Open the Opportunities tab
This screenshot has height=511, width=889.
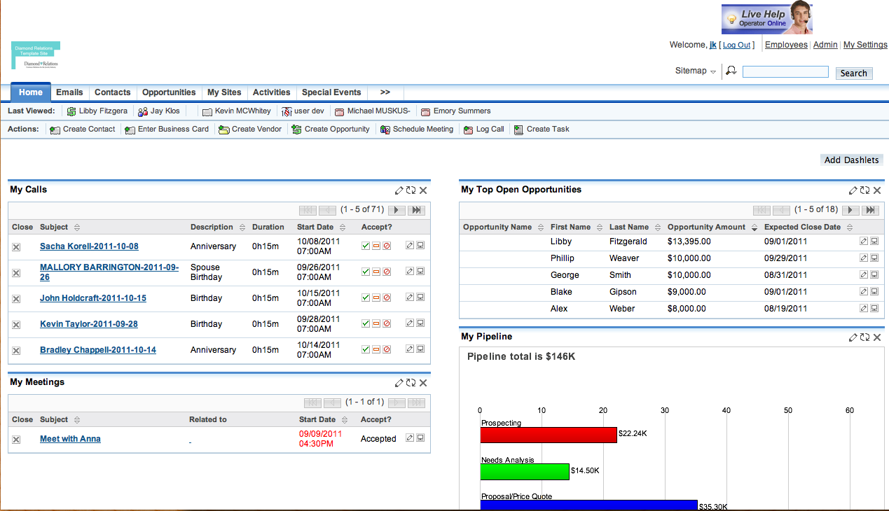(x=169, y=92)
